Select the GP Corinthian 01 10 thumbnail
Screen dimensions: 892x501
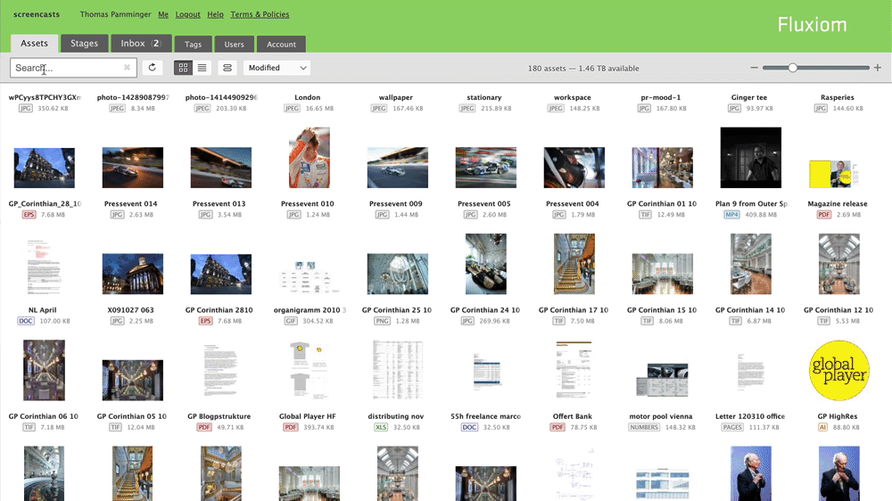(x=662, y=168)
